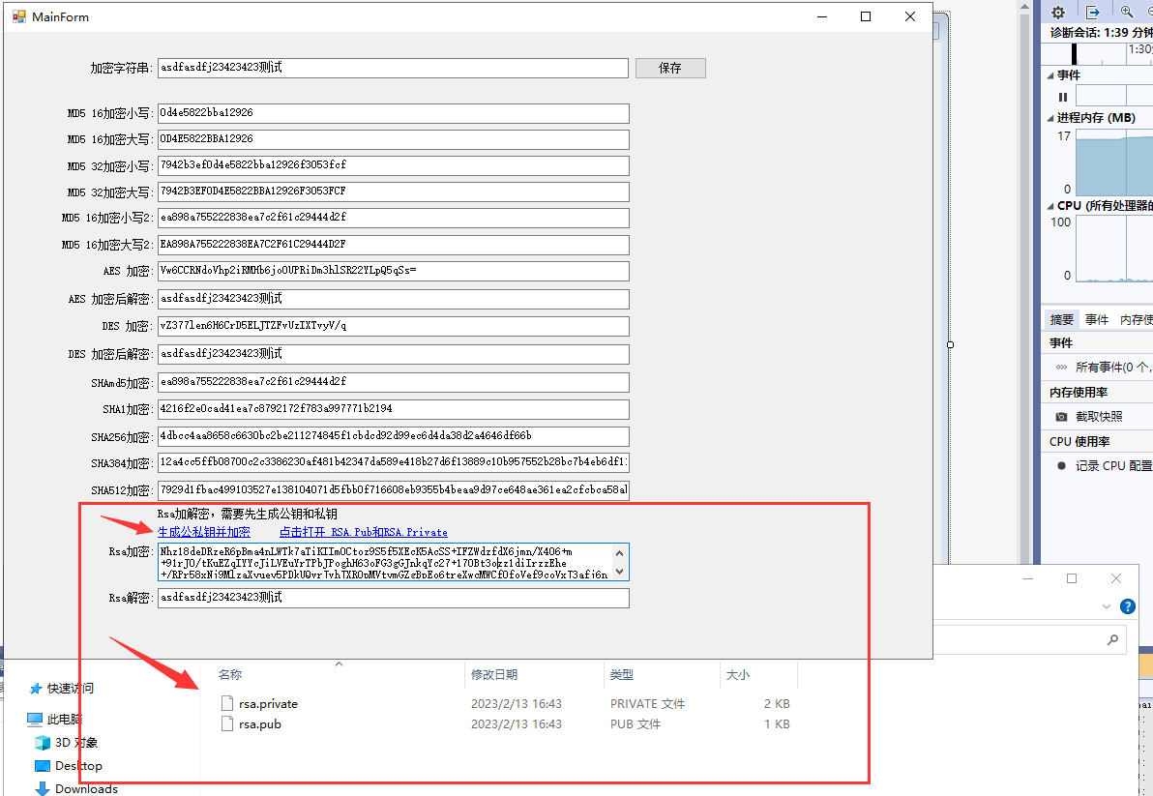This screenshot has width=1153, height=796.
Task: Click the SHA384加密 field
Action: click(x=394, y=463)
